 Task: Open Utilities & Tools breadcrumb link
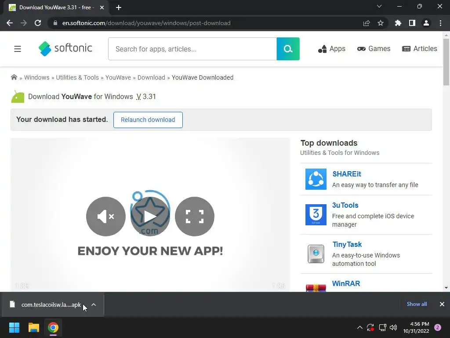[x=77, y=77]
